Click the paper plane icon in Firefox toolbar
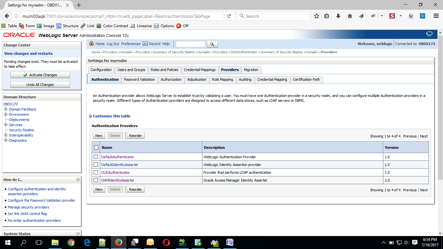Screen dimensions: 443x249 361,16
